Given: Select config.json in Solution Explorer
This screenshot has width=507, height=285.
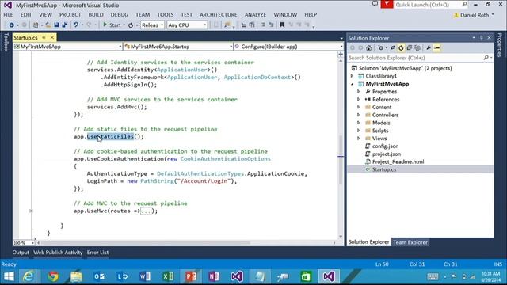Looking at the screenshot, I should coord(386,146).
